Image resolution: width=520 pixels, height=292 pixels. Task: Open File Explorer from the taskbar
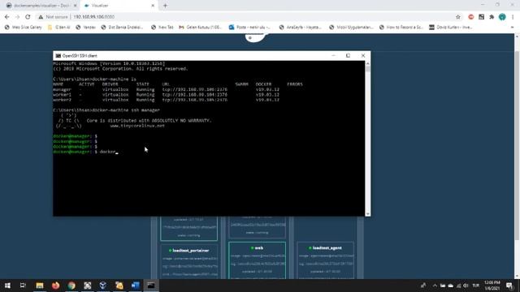point(40,286)
